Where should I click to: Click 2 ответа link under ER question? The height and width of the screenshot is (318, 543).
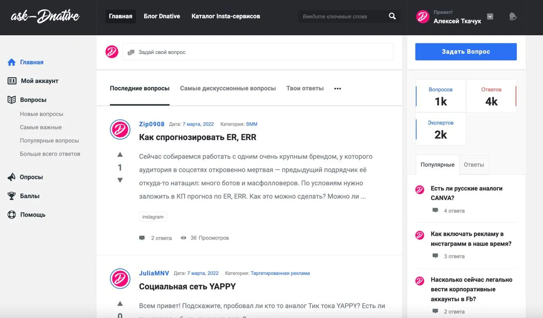tap(162, 238)
